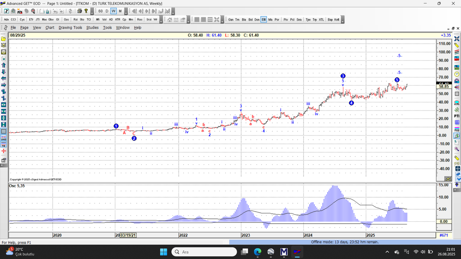Add the ATR study
Viewport: 461px width, 259px height.
pyautogui.click(x=118, y=19)
